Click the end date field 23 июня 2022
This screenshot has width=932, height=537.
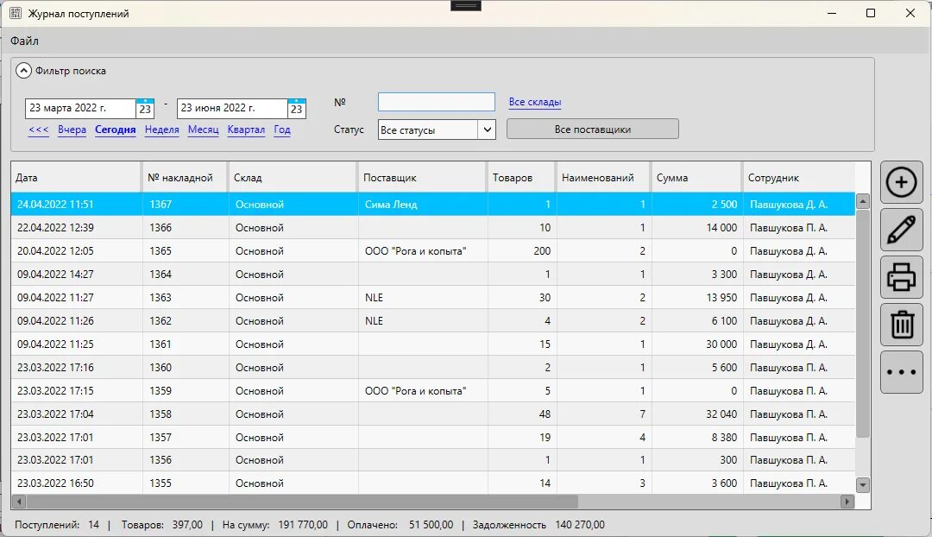232,108
